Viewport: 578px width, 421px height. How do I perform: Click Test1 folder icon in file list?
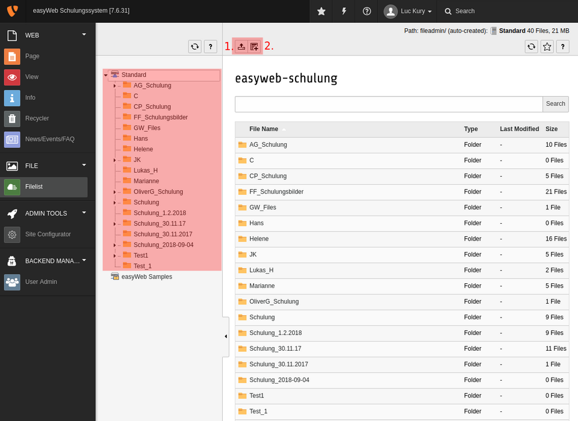[242, 396]
